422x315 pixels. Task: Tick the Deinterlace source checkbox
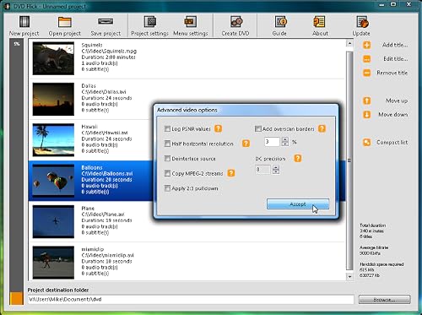[167, 159]
